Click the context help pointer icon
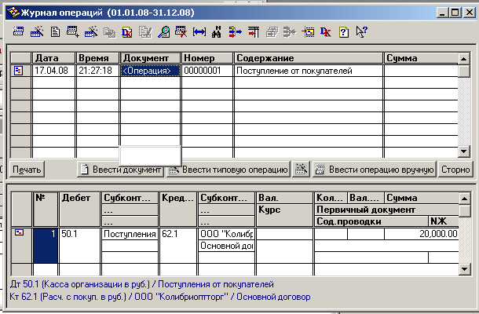Viewport: 479px width, 314px height. [x=362, y=31]
